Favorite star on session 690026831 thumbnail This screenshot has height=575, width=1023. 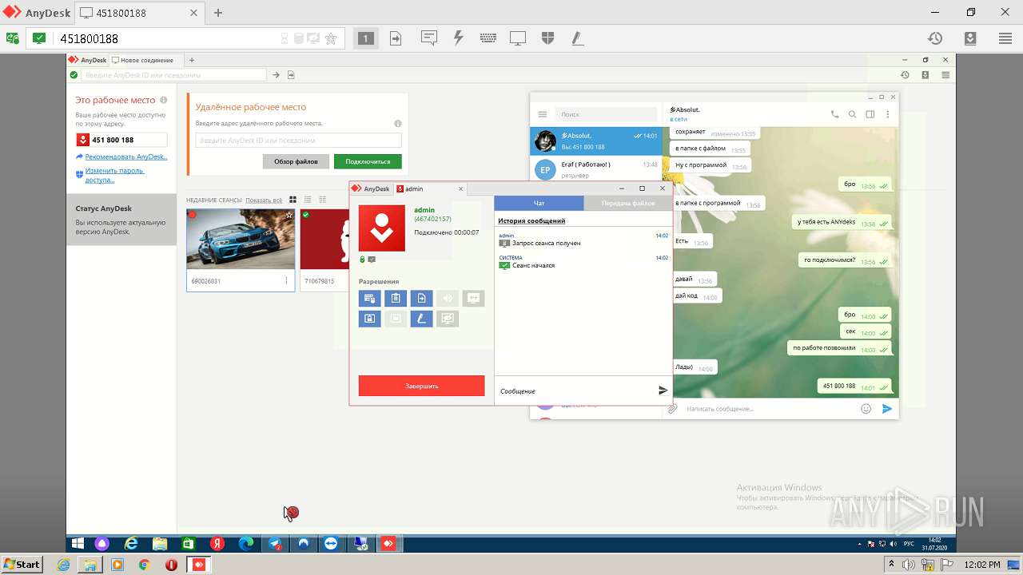[x=289, y=215]
